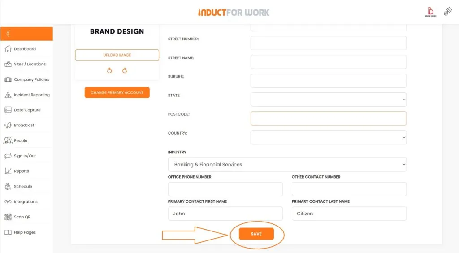Click the Sign In/Out arrows icon
The height and width of the screenshot is (253, 459).
click(x=8, y=156)
